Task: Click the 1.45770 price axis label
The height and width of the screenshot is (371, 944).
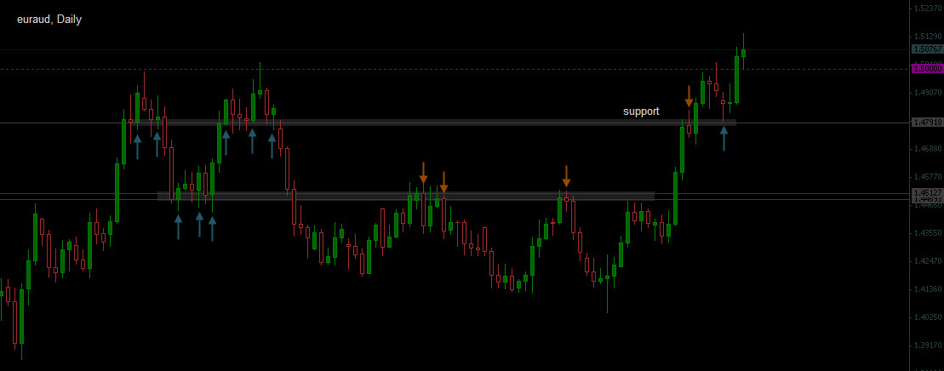Action: 928,177
